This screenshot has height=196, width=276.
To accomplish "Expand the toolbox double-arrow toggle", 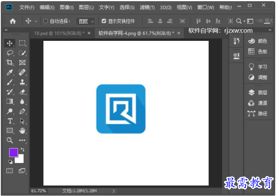I will (6, 30).
